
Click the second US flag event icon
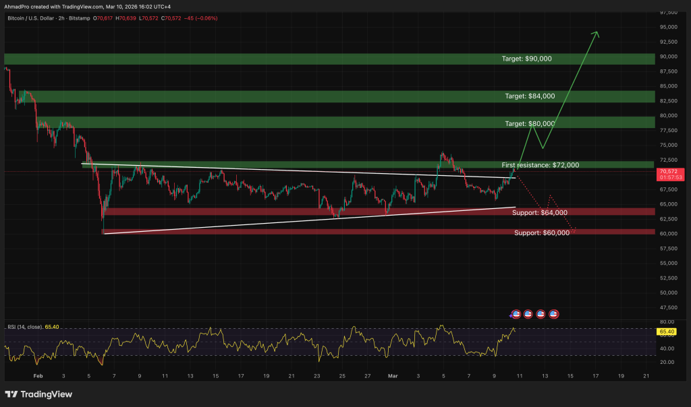click(528, 314)
